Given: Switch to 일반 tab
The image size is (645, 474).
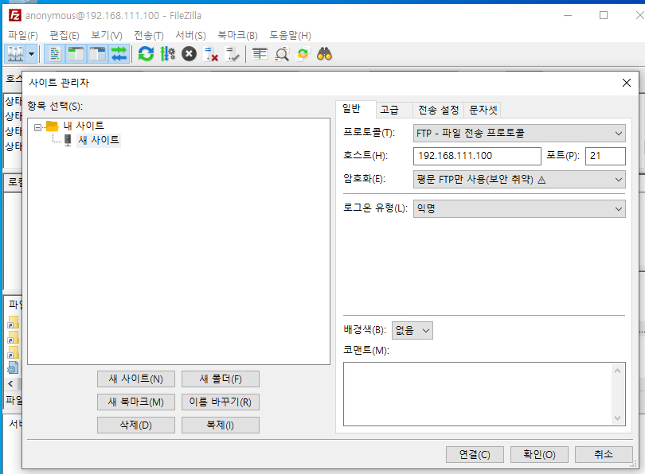Looking at the screenshot, I should click(352, 109).
